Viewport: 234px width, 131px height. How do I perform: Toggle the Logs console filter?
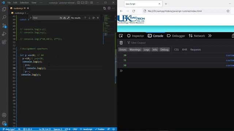coord(146,49)
